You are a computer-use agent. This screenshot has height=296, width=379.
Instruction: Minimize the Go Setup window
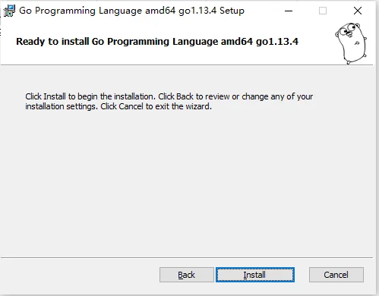pyautogui.click(x=289, y=11)
